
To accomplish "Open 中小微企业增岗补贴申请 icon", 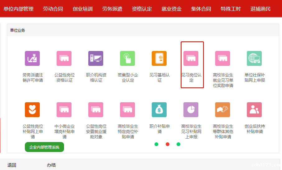I will (64, 110).
